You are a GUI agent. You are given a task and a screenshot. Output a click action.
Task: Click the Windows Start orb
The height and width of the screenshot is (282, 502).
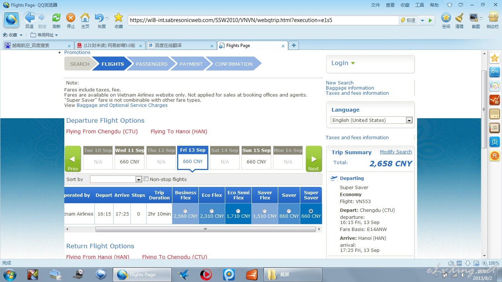(9, 274)
